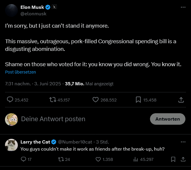
Task: Open Larry the Cat's profile picture
Action: (11, 145)
